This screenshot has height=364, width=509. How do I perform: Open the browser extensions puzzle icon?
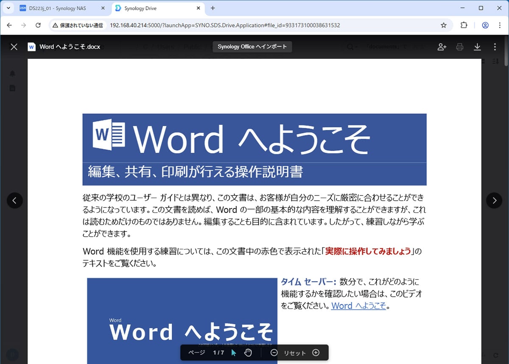coord(464,25)
